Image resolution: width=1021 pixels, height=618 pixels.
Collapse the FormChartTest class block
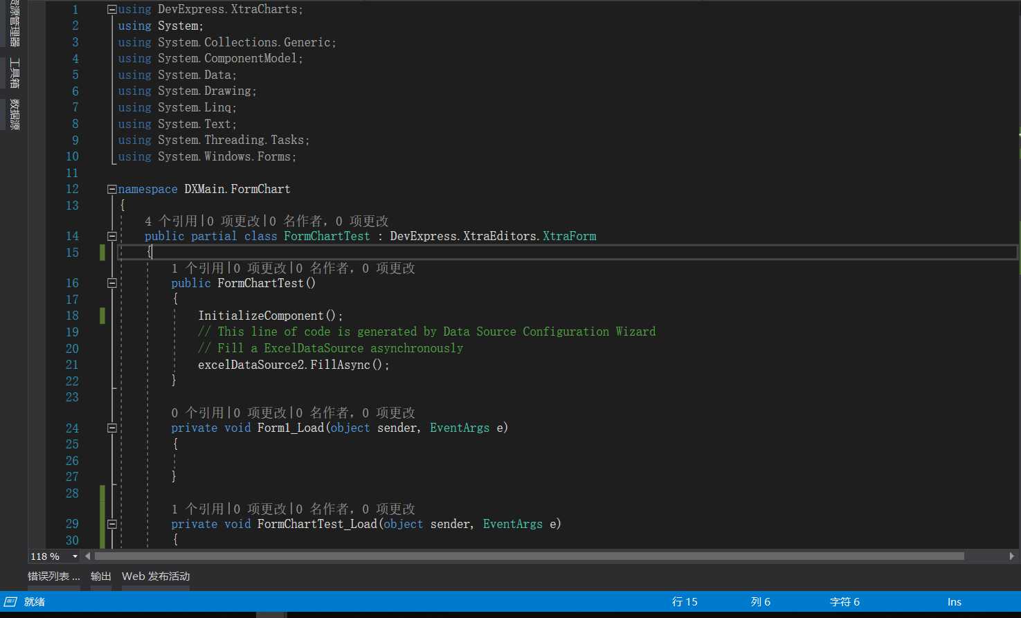coord(112,236)
